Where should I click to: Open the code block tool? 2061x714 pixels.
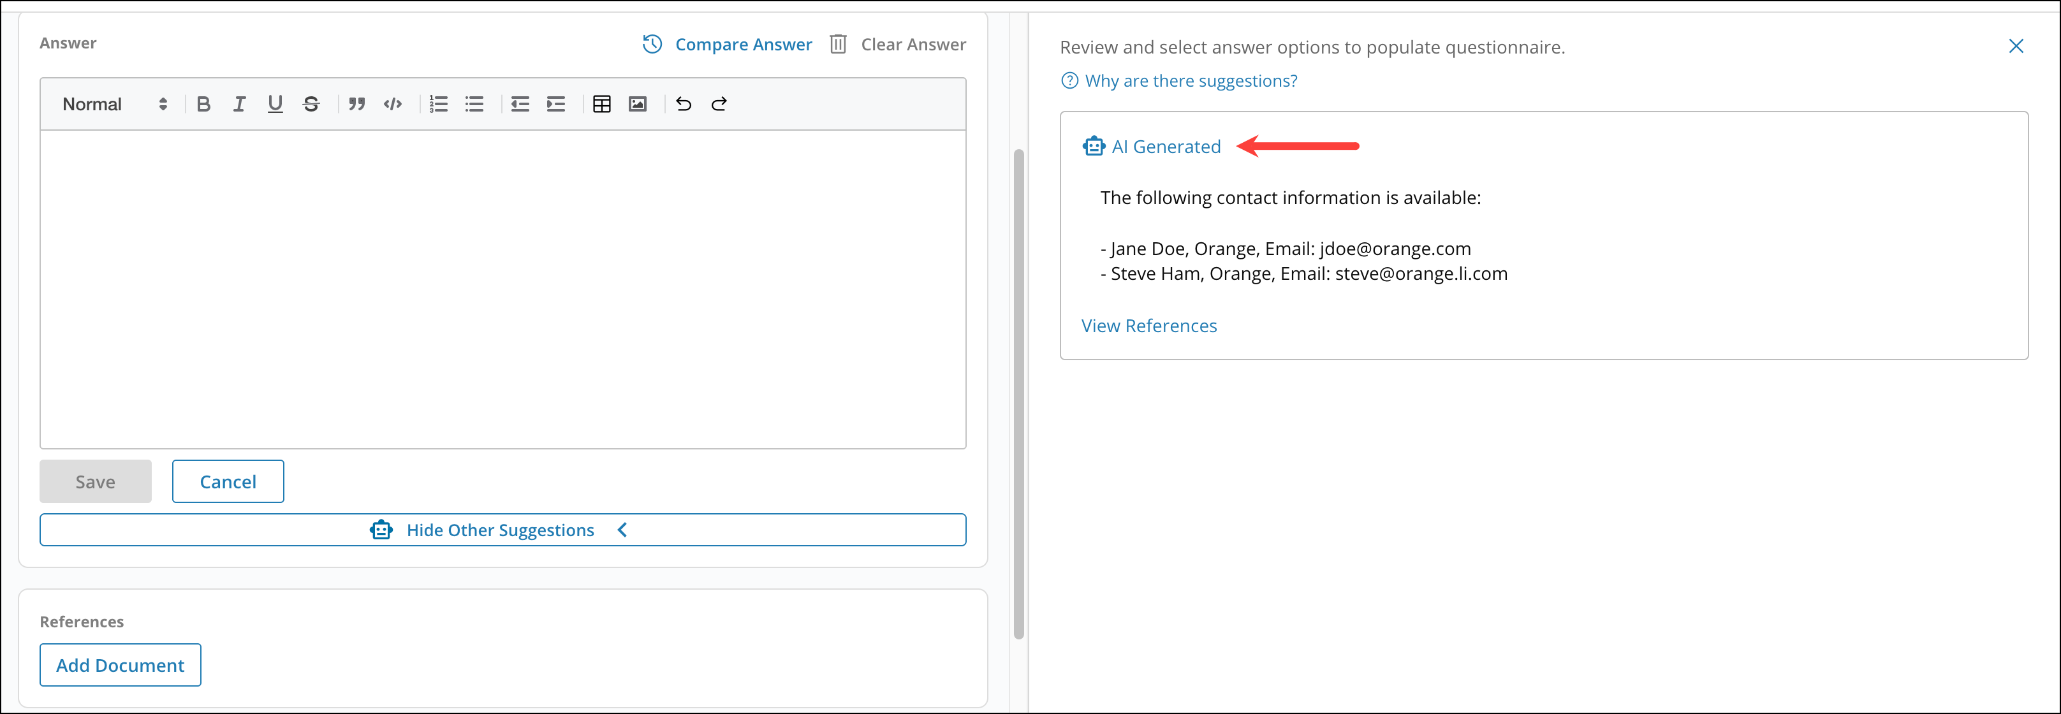tap(393, 104)
